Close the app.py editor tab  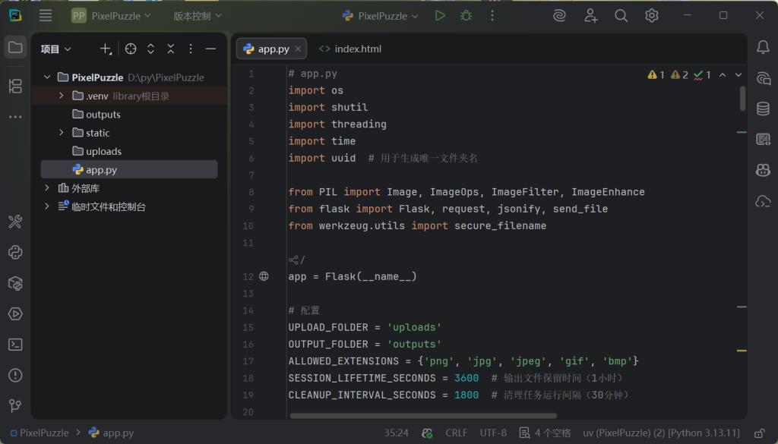[x=298, y=49]
